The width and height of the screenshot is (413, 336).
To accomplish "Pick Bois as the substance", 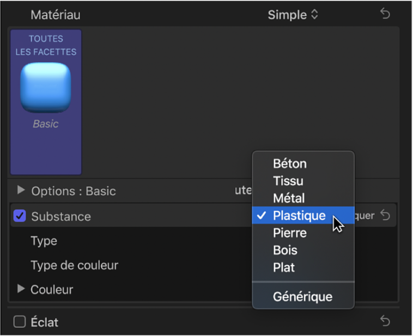I will pyautogui.click(x=287, y=251).
